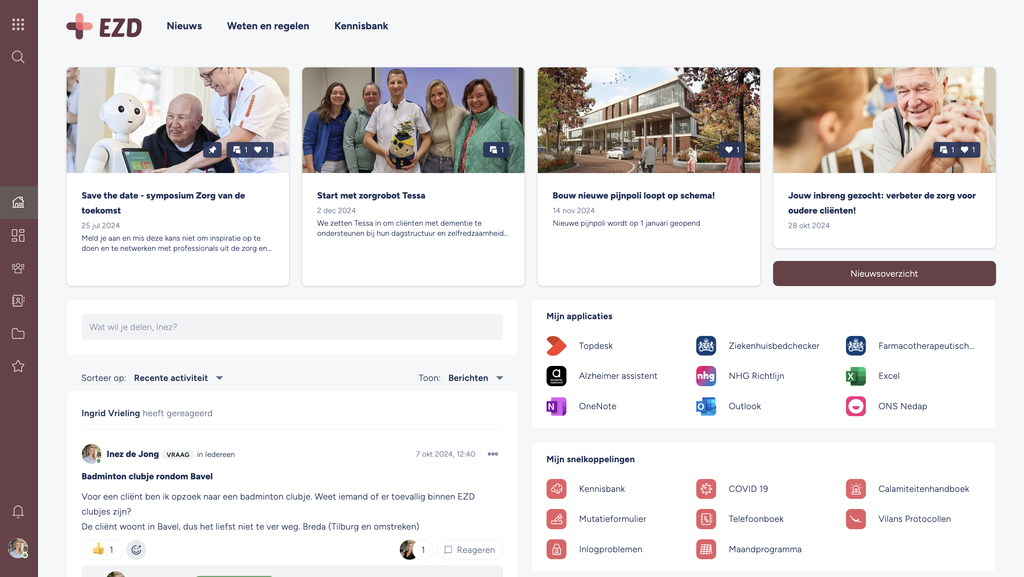Screen dimensions: 1024x577
Task: Open the three-dot menu on Inez's post
Action: 492,454
